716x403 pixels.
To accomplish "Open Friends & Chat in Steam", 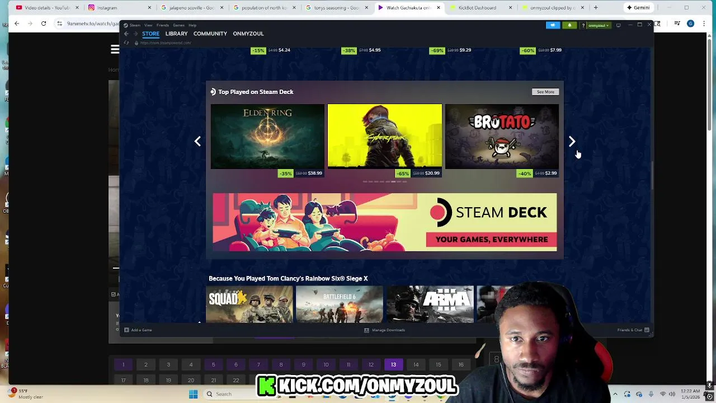I will pyautogui.click(x=633, y=330).
